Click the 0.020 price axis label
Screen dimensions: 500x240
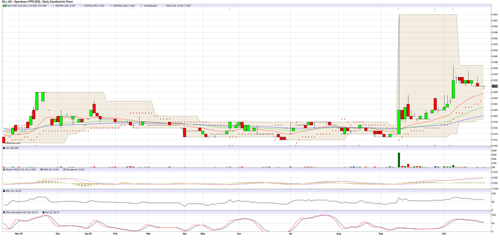(494, 116)
